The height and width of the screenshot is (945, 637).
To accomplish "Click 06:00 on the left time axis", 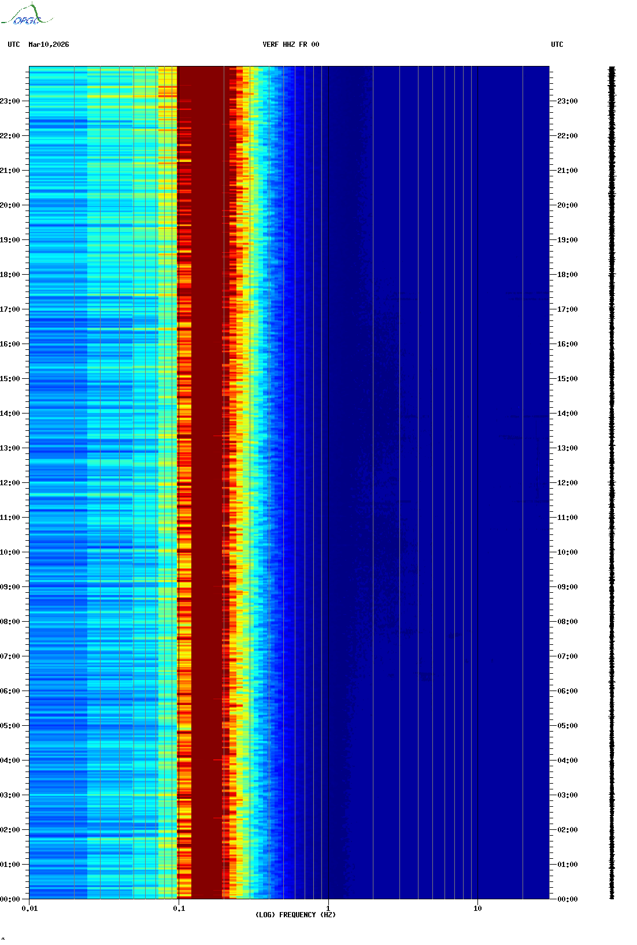I will (x=10, y=691).
